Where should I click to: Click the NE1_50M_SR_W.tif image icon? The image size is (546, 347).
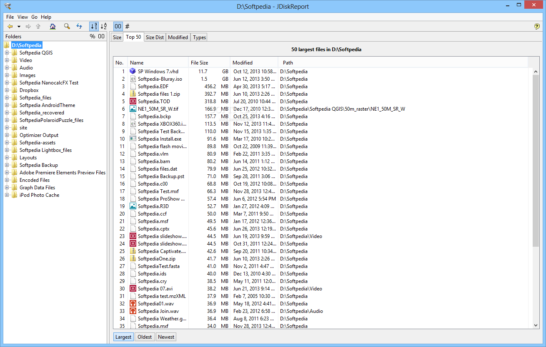133,109
